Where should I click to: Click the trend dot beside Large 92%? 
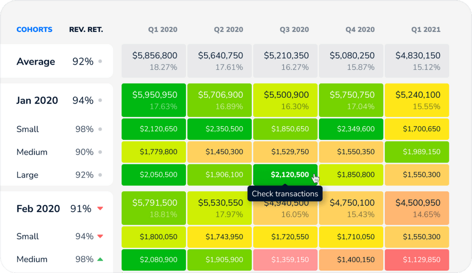tap(100, 175)
